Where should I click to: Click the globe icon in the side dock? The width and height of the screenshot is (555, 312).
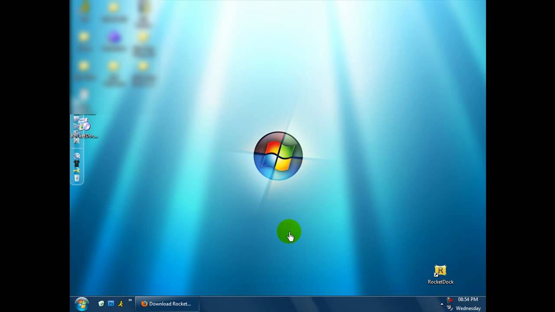[77, 156]
